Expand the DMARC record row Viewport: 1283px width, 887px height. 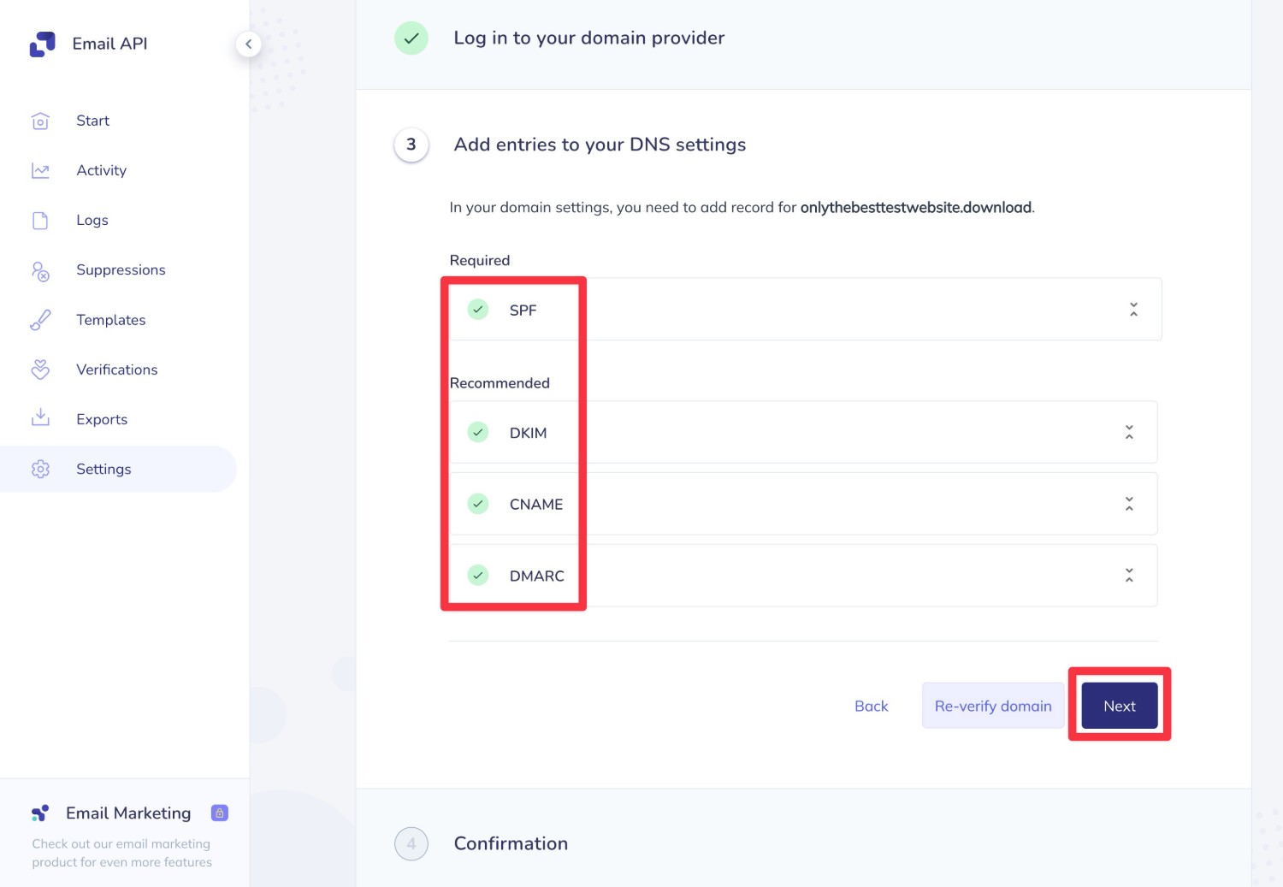(1129, 576)
